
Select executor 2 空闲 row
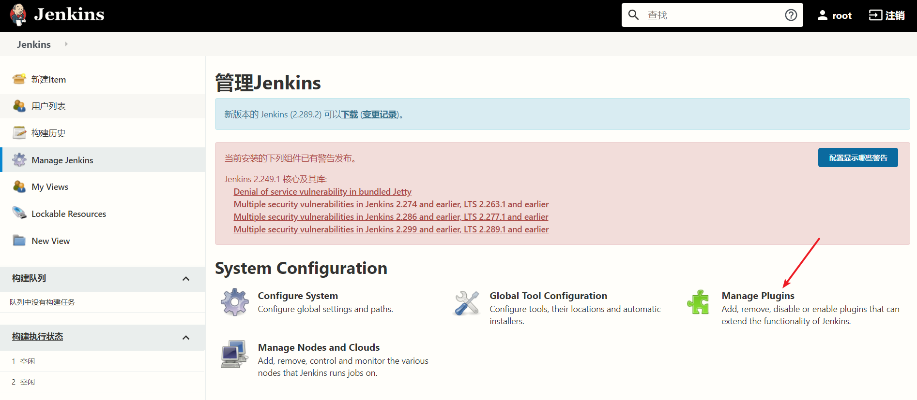(103, 382)
